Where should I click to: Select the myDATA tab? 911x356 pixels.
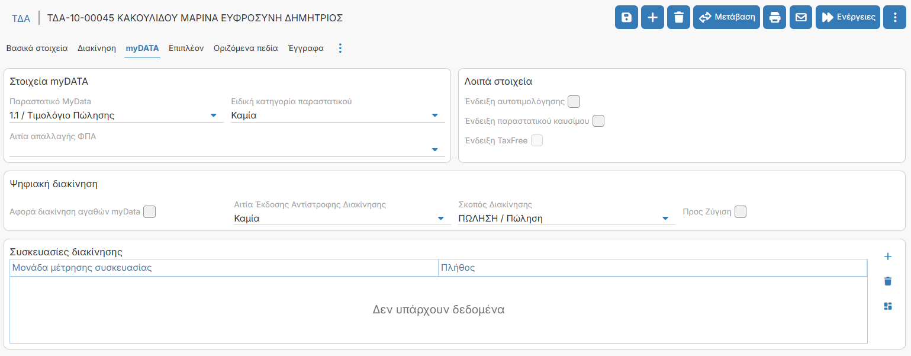coord(142,49)
